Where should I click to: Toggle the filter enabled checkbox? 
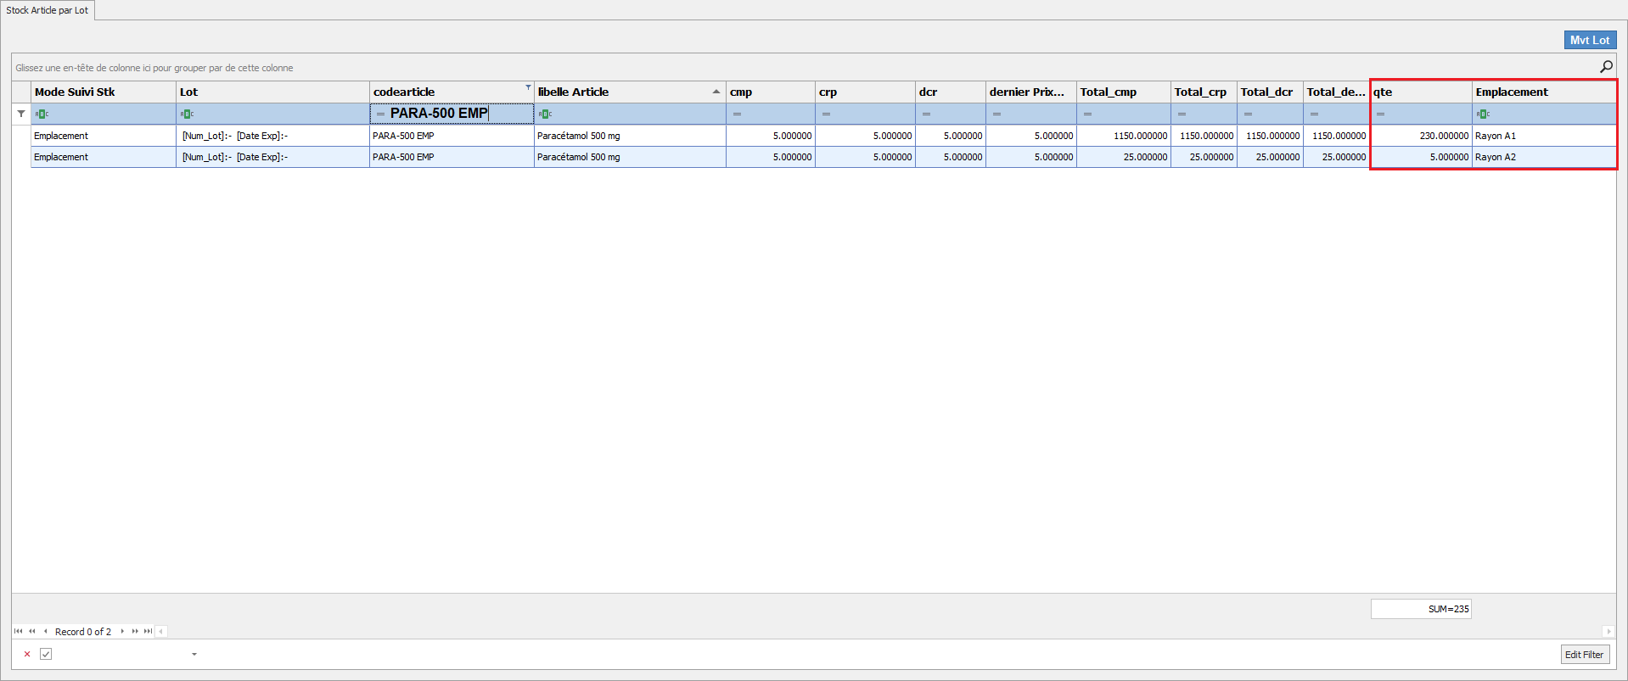pos(46,654)
